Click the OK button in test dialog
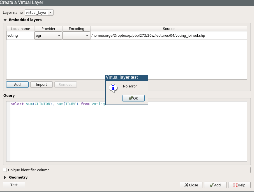Viewport: 254px width, 192px height. [x=133, y=98]
